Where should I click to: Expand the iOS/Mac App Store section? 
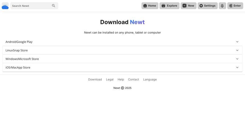[122, 67]
